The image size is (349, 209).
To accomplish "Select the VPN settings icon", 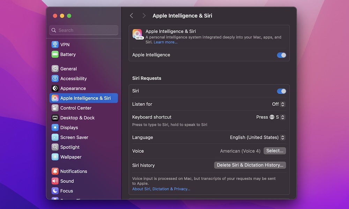I will pyautogui.click(x=56, y=44).
